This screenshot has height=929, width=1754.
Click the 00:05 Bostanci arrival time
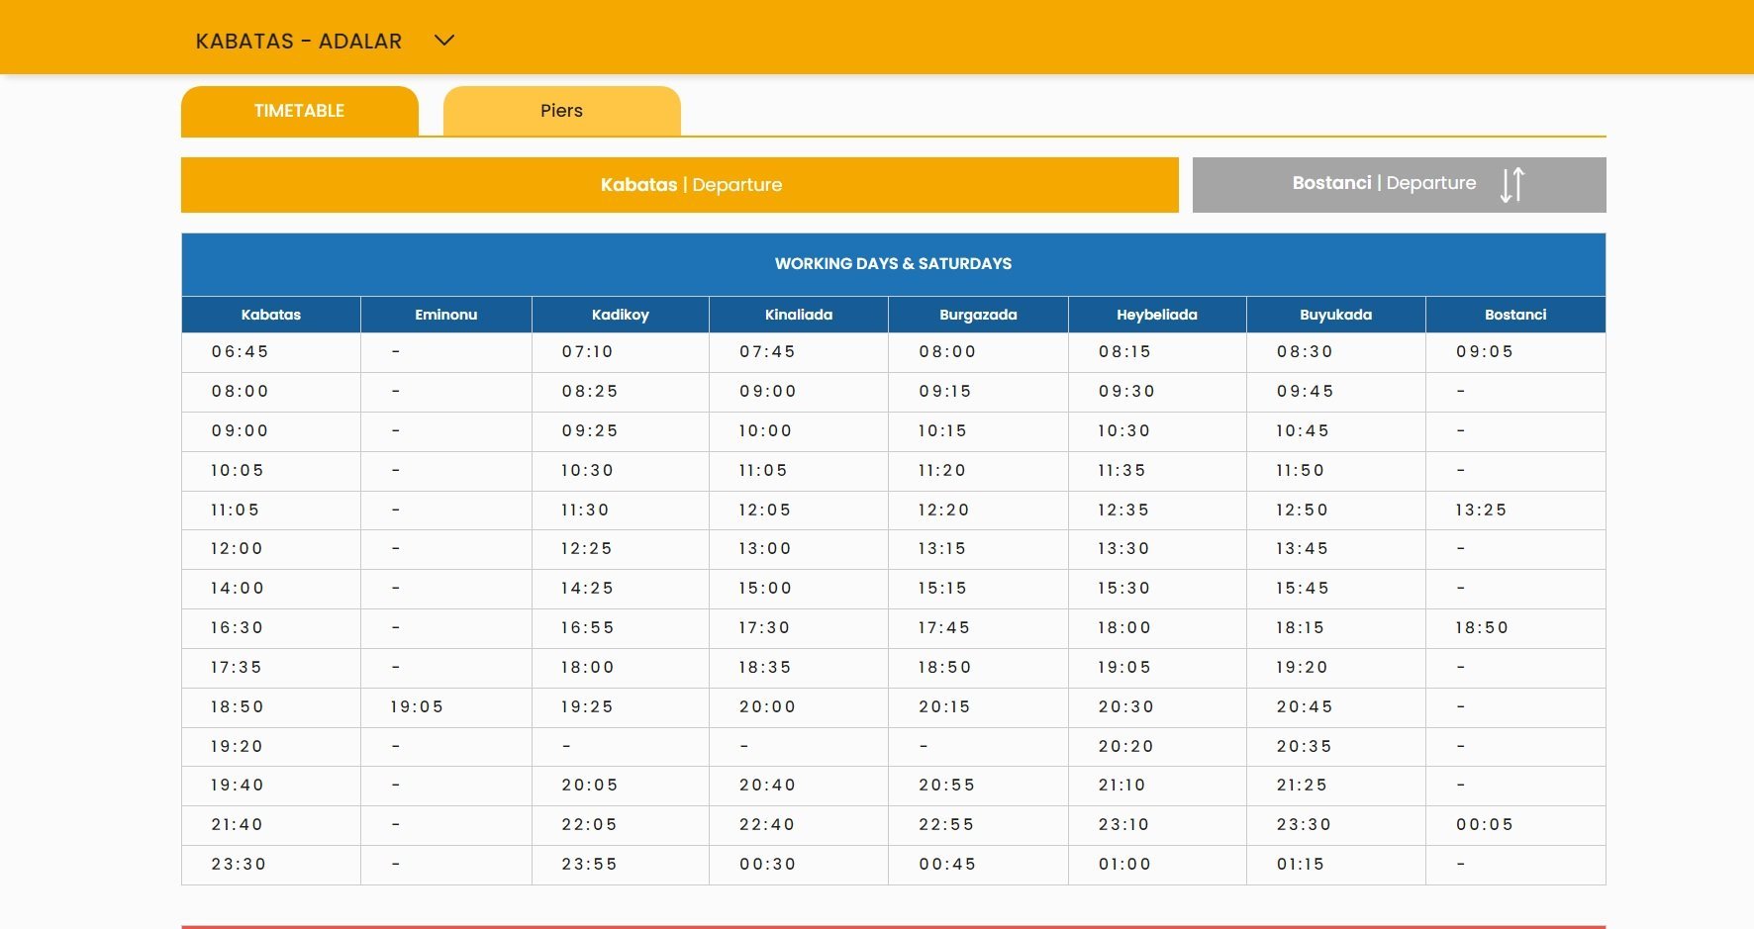[1484, 825]
